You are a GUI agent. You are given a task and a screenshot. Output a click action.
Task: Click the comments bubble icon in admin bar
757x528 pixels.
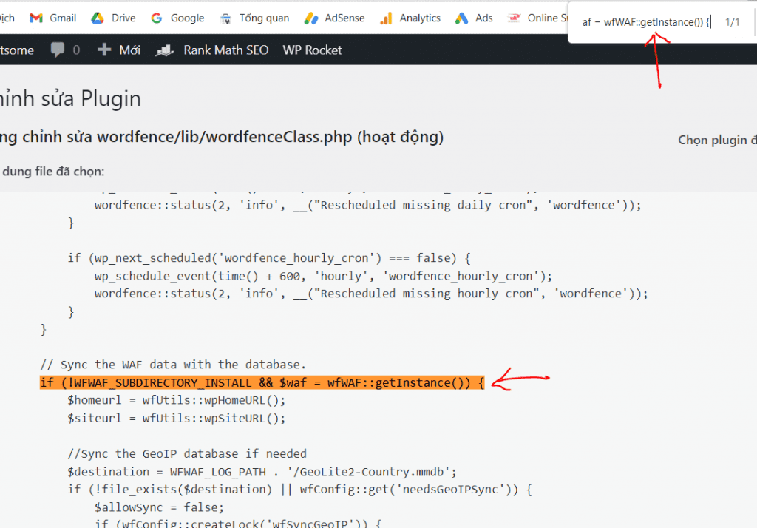click(58, 50)
